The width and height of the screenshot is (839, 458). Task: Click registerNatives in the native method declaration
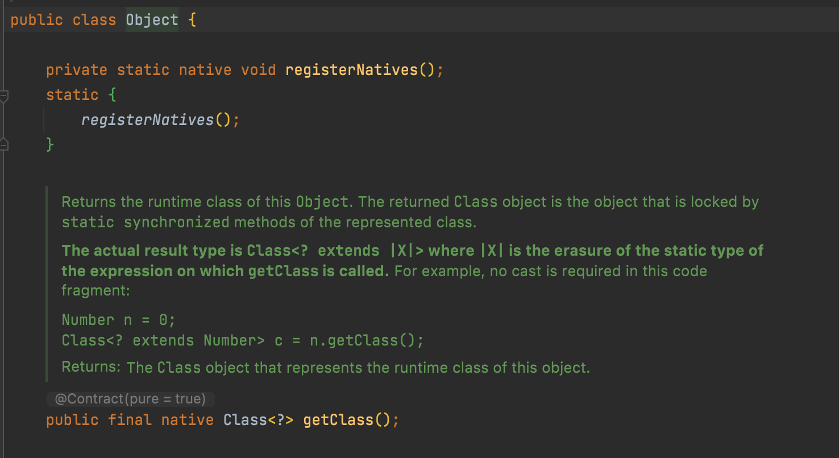(x=351, y=70)
